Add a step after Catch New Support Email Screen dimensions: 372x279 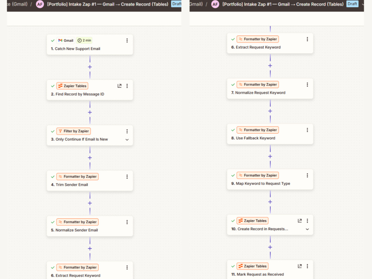point(90,67)
